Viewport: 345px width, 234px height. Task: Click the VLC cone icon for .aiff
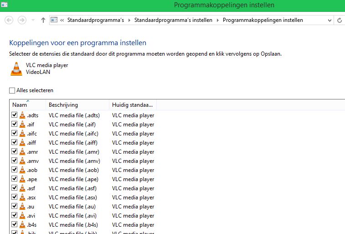pyautogui.click(x=22, y=142)
